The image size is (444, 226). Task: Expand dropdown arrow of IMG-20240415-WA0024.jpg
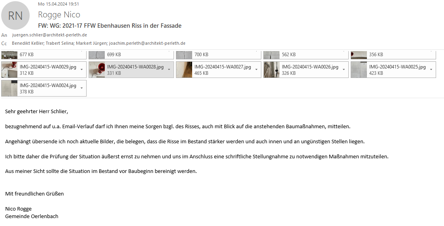point(82,88)
